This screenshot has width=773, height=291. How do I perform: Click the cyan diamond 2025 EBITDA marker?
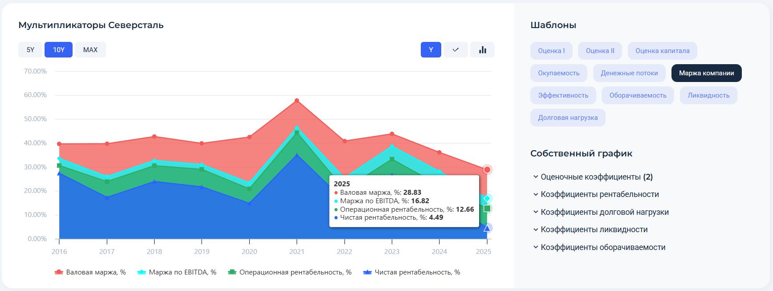tap(487, 198)
